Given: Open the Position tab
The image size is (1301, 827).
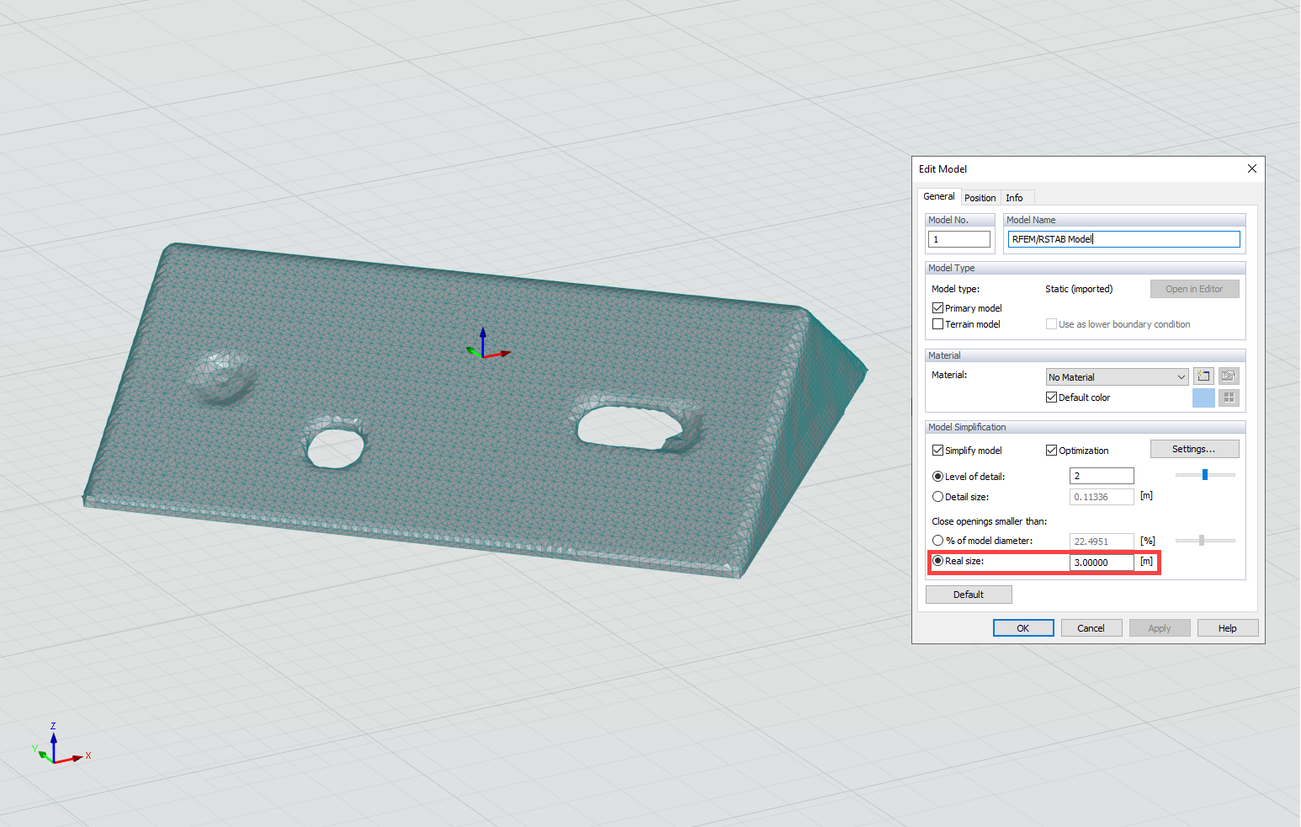Looking at the screenshot, I should [x=980, y=198].
